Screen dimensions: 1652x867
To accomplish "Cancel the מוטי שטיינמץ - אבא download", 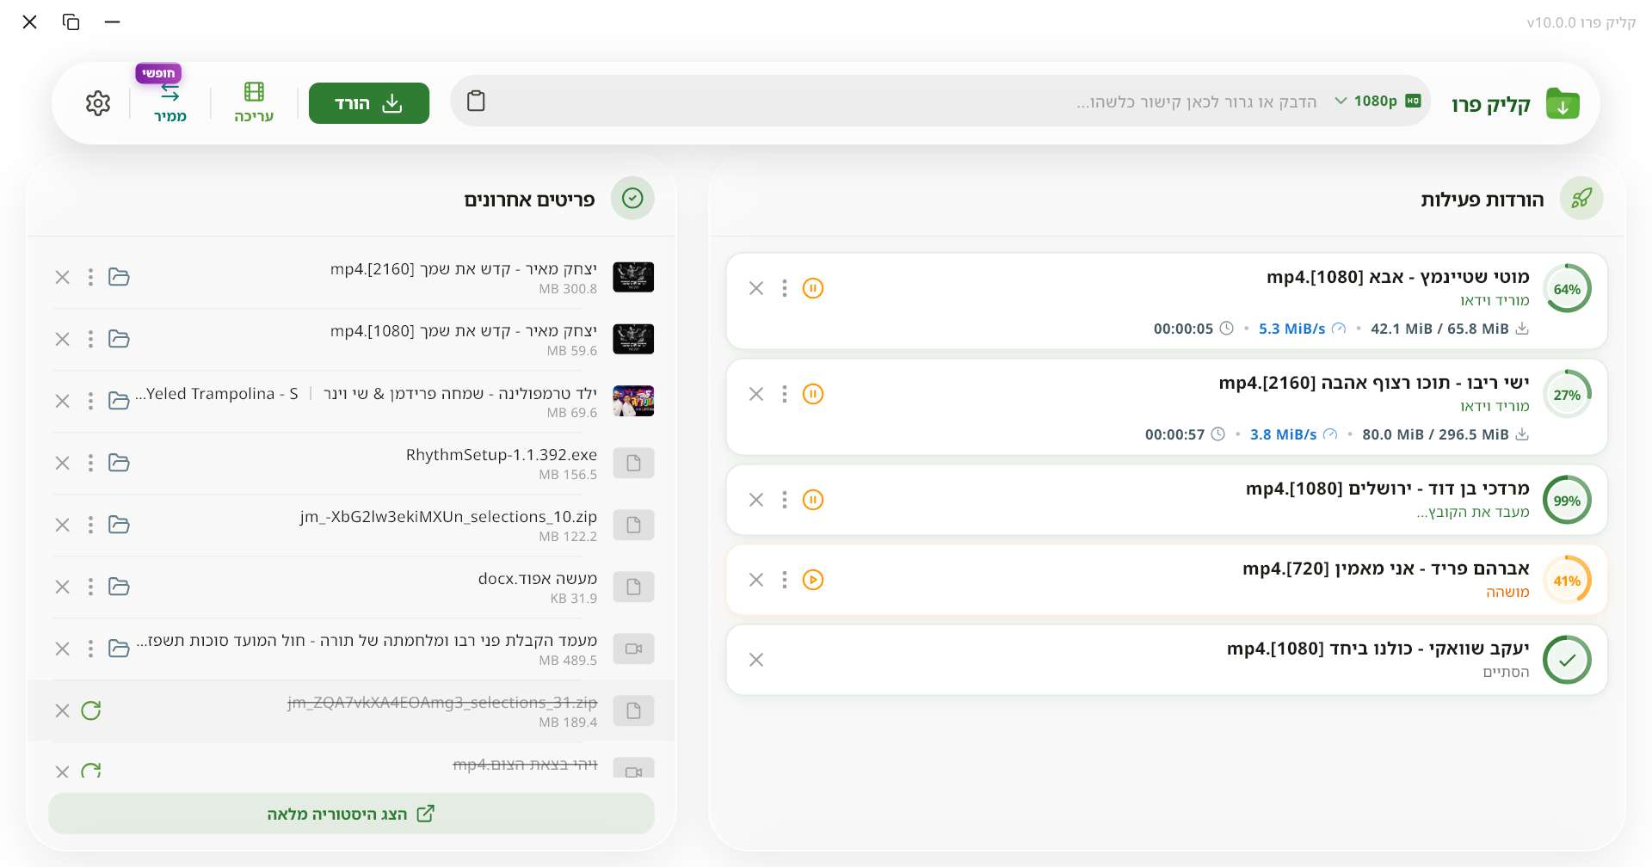I will [756, 288].
